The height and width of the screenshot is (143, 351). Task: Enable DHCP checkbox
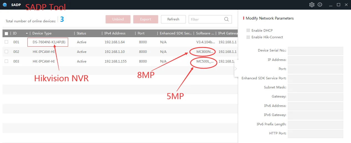coord(248,30)
